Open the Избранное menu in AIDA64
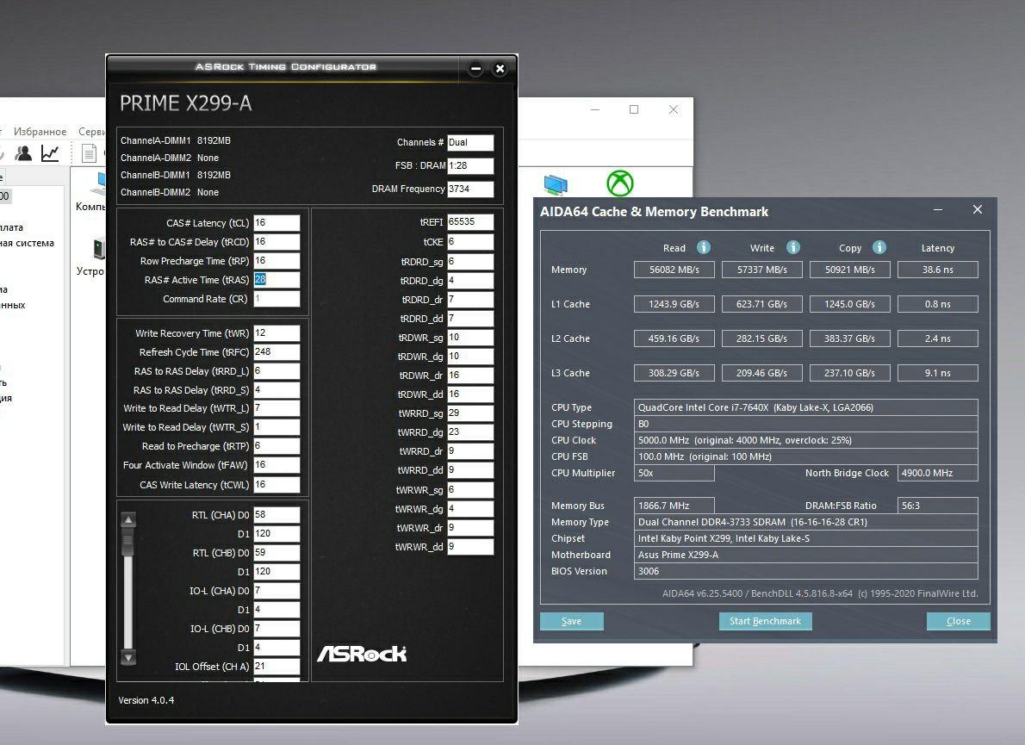The width and height of the screenshot is (1025, 745). point(40,132)
